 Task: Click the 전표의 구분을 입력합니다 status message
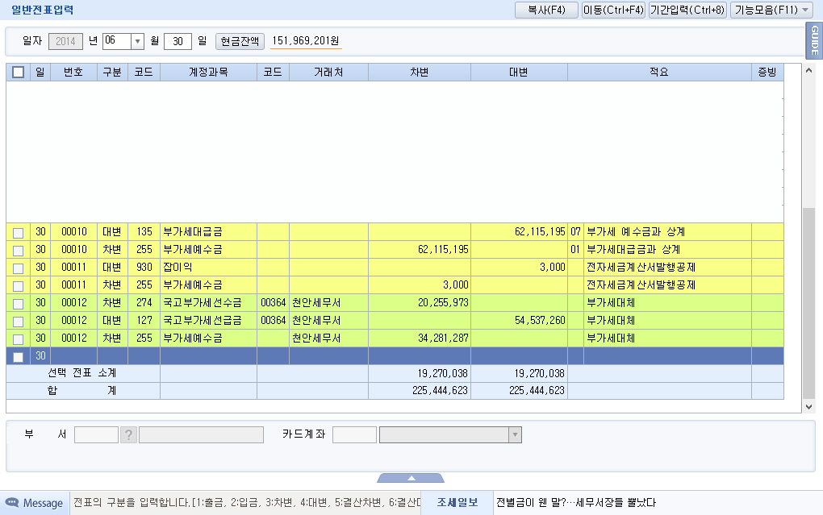247,502
